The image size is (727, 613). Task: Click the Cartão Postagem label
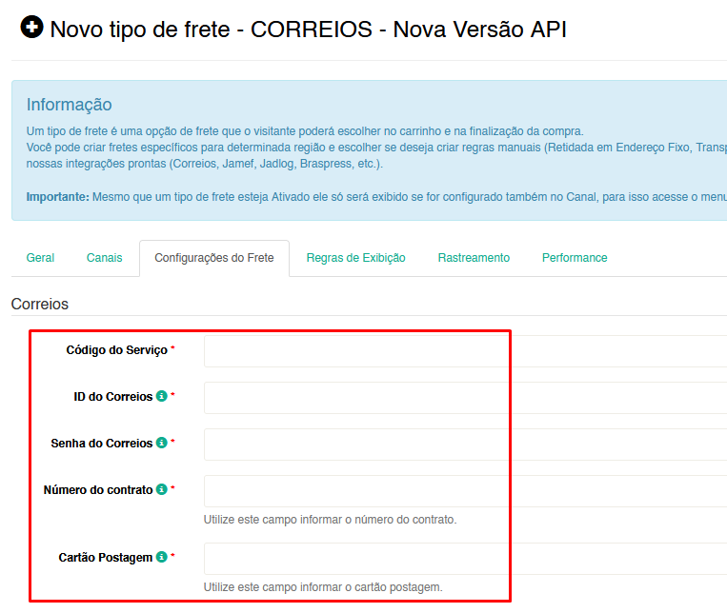[x=105, y=558]
